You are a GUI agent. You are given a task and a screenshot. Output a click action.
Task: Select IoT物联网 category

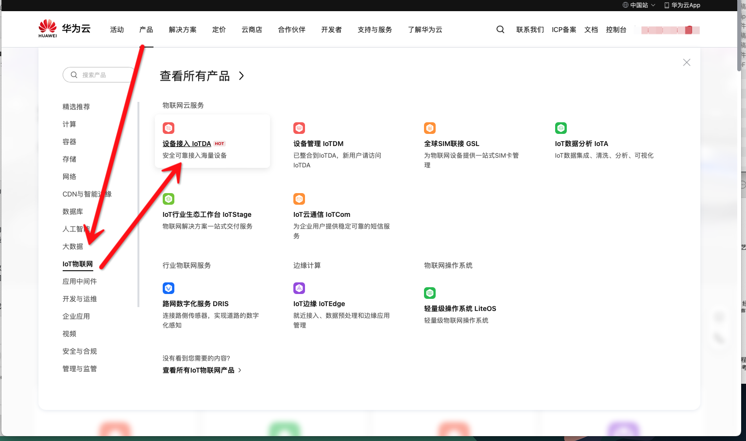point(78,264)
